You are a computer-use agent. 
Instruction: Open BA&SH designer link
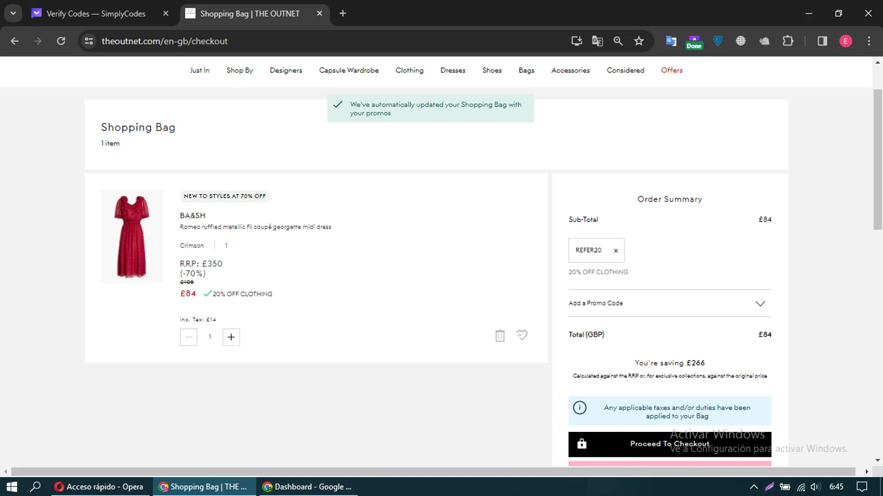point(192,215)
